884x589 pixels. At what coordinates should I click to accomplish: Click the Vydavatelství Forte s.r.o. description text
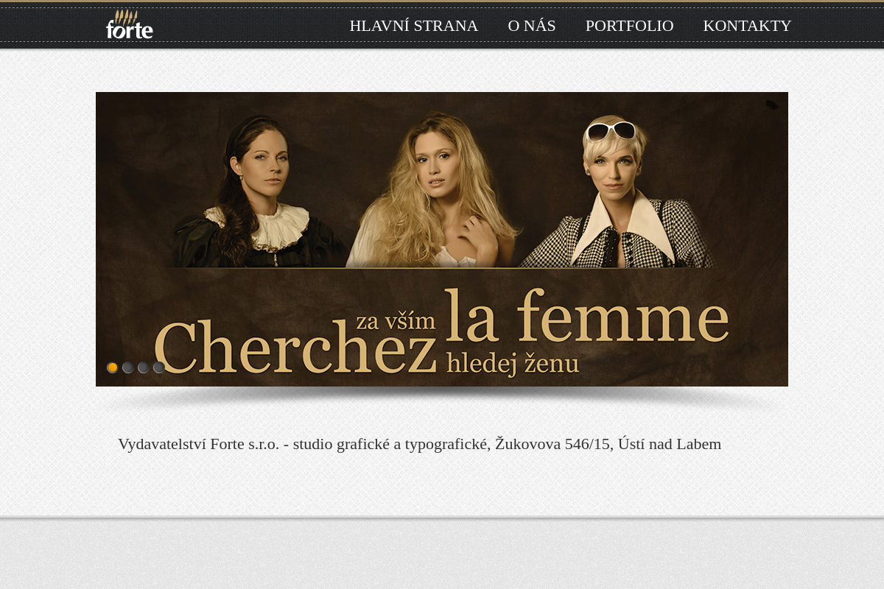pyautogui.click(x=420, y=444)
